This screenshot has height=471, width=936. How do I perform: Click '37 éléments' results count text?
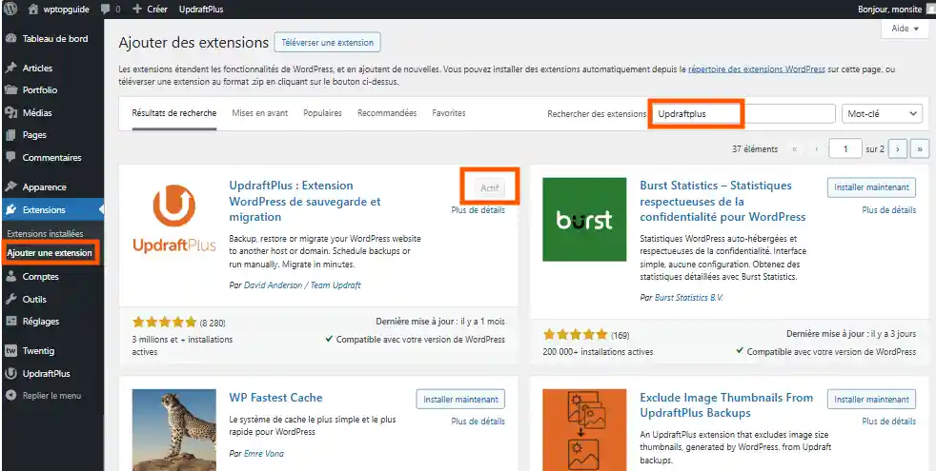(x=755, y=149)
